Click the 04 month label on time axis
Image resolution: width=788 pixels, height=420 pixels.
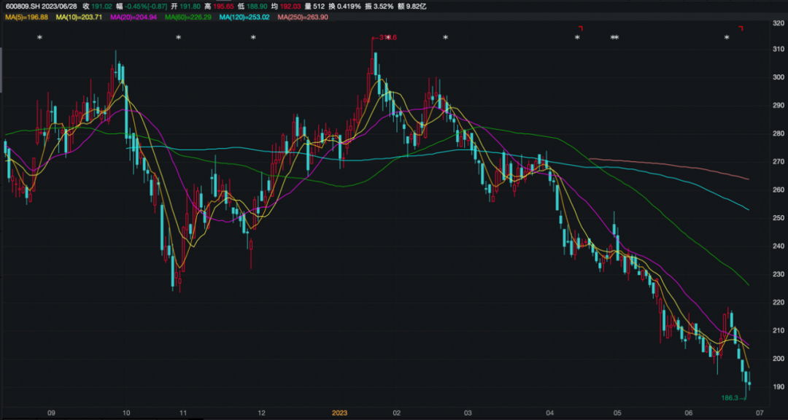click(549, 413)
